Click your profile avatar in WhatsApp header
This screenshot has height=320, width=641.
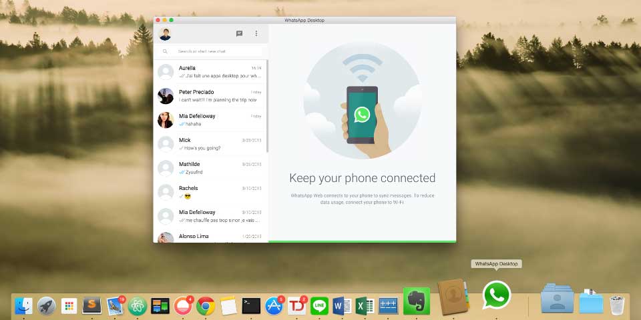pos(165,34)
